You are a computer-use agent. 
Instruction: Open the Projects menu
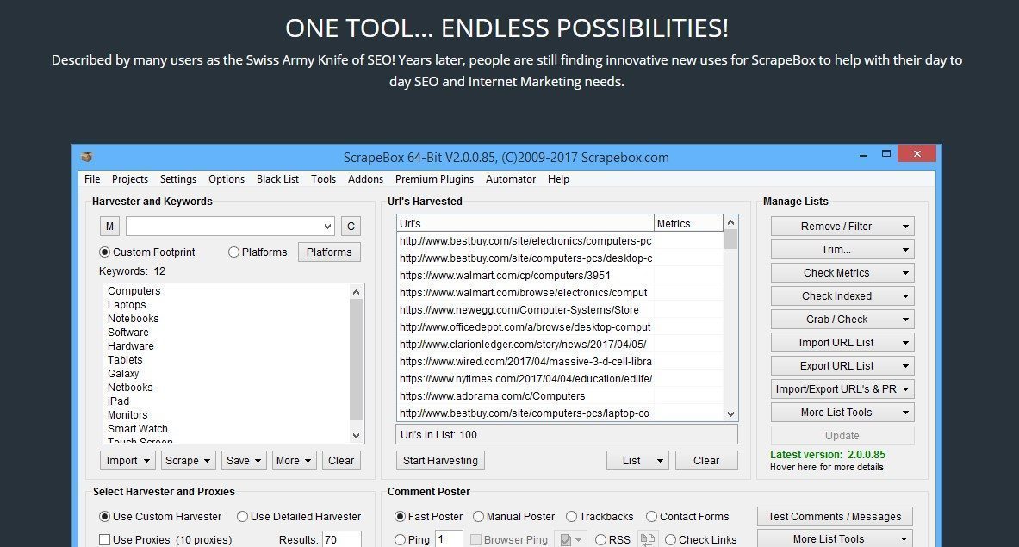(130, 179)
